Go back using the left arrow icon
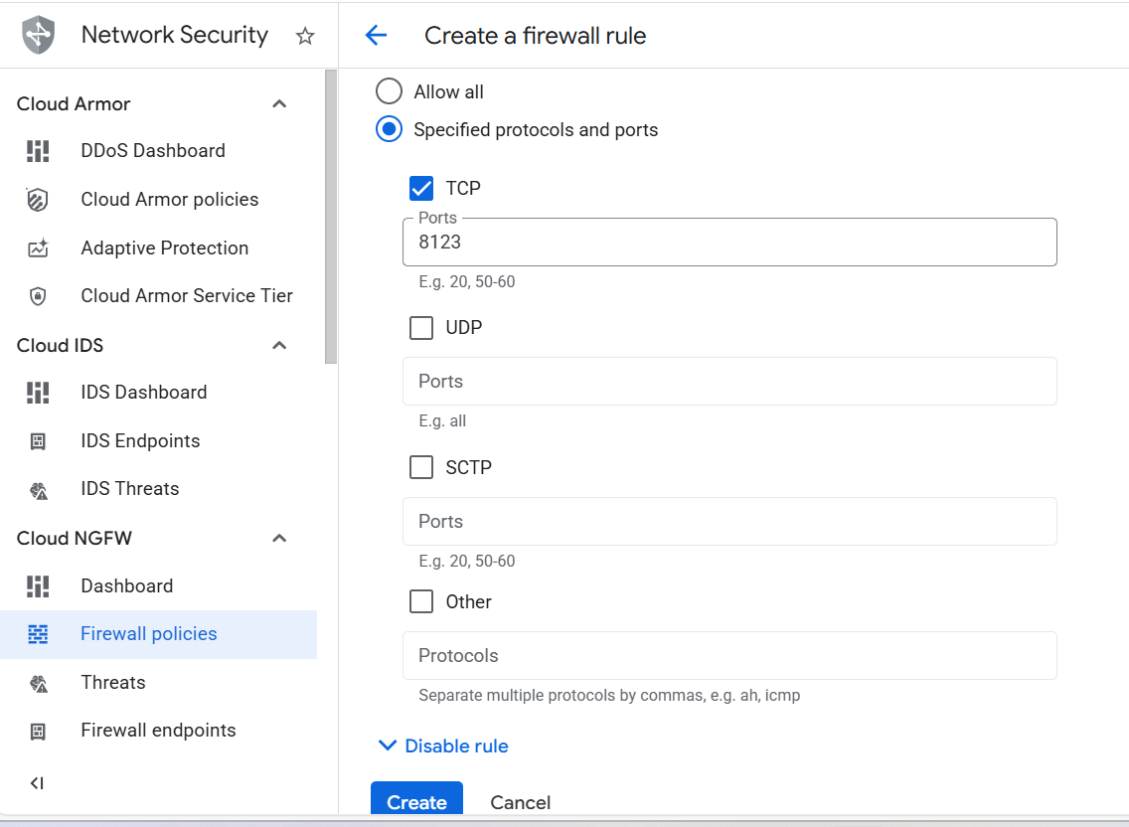The width and height of the screenshot is (1129, 827). (x=376, y=36)
